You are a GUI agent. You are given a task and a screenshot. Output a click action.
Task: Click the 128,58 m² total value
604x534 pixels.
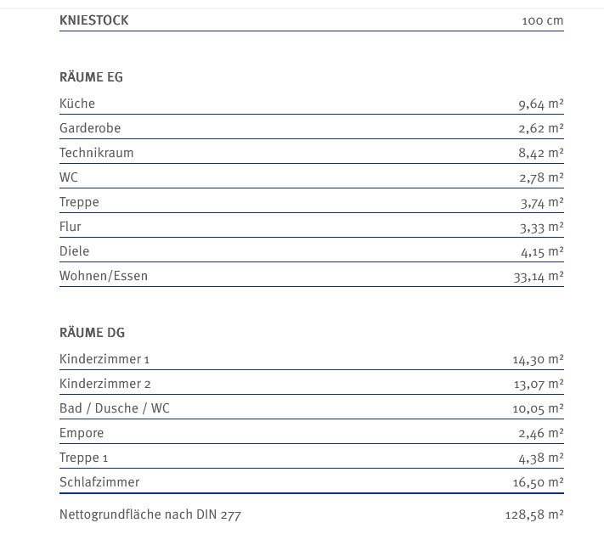534,514
